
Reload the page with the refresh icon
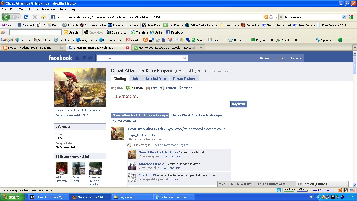click(x=26, y=17)
